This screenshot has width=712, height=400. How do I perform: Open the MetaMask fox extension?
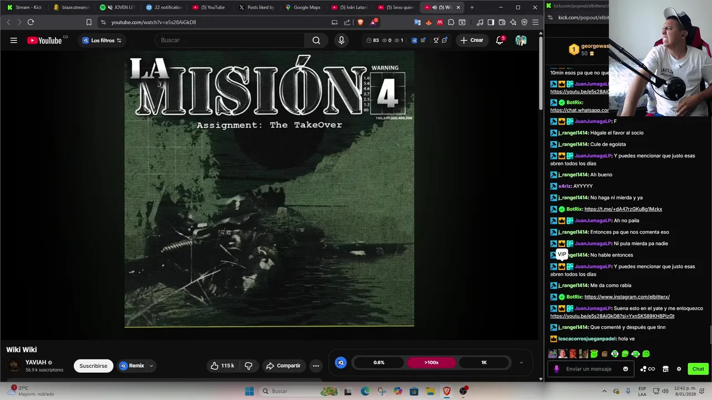pos(428,22)
